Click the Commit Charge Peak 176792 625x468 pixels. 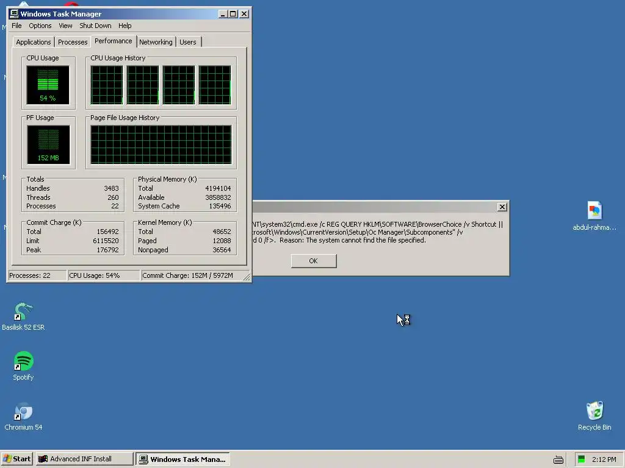coord(107,250)
